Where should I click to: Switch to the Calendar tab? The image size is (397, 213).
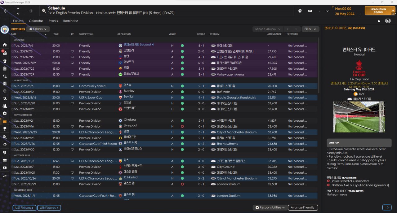[36, 21]
